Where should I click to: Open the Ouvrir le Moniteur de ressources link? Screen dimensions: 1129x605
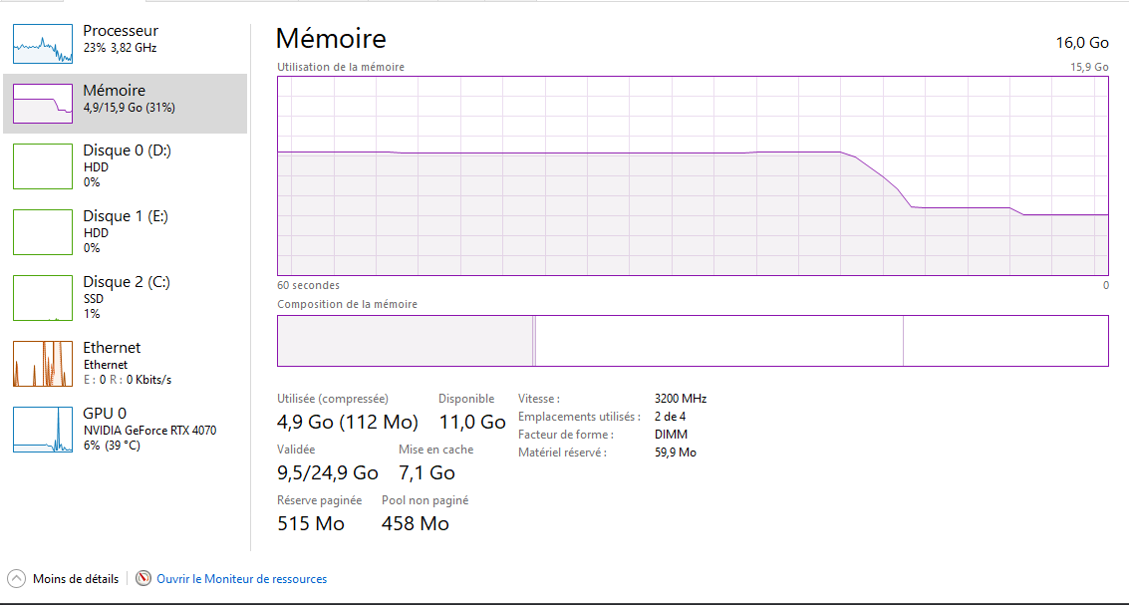coord(242,579)
